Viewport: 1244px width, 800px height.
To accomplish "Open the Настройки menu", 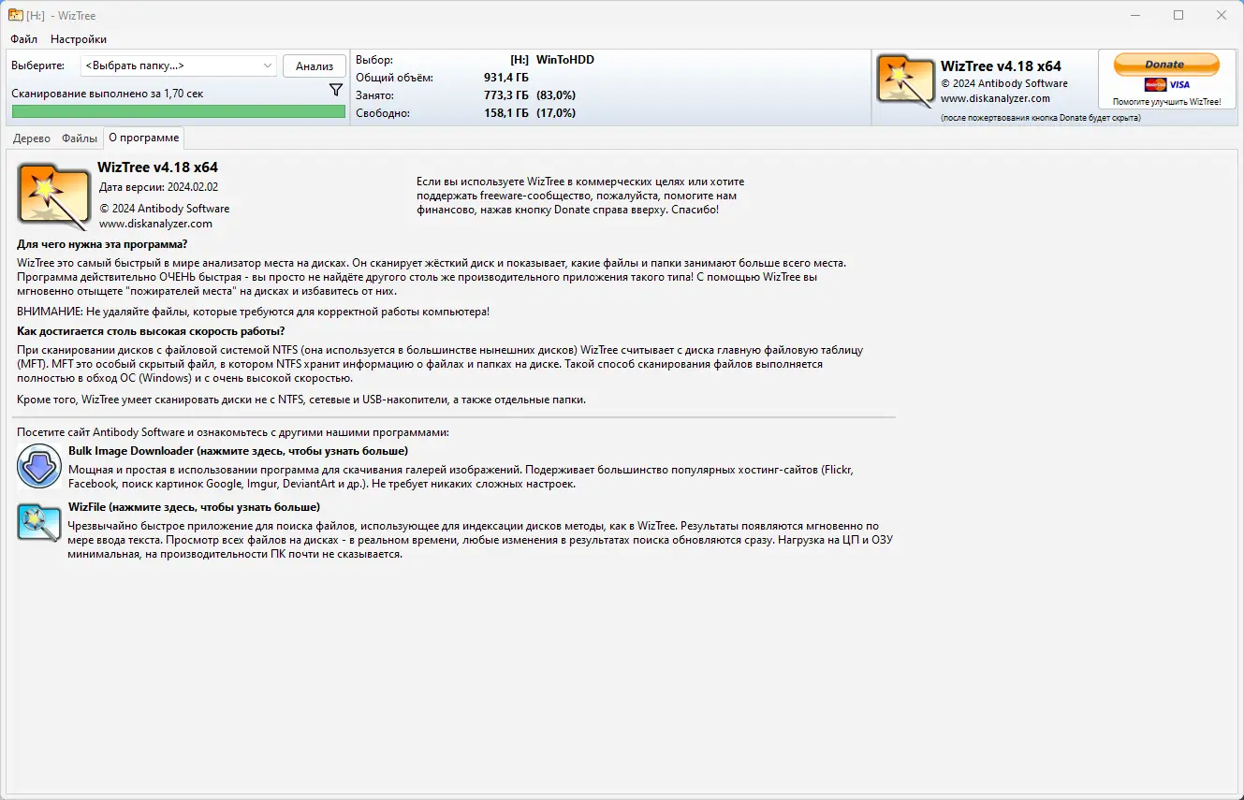I will [79, 39].
